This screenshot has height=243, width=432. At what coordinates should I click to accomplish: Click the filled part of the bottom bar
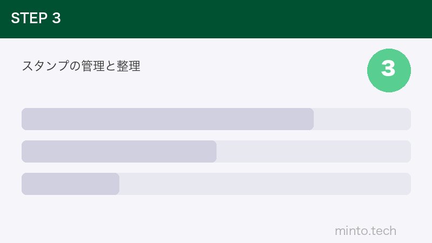[x=70, y=184]
